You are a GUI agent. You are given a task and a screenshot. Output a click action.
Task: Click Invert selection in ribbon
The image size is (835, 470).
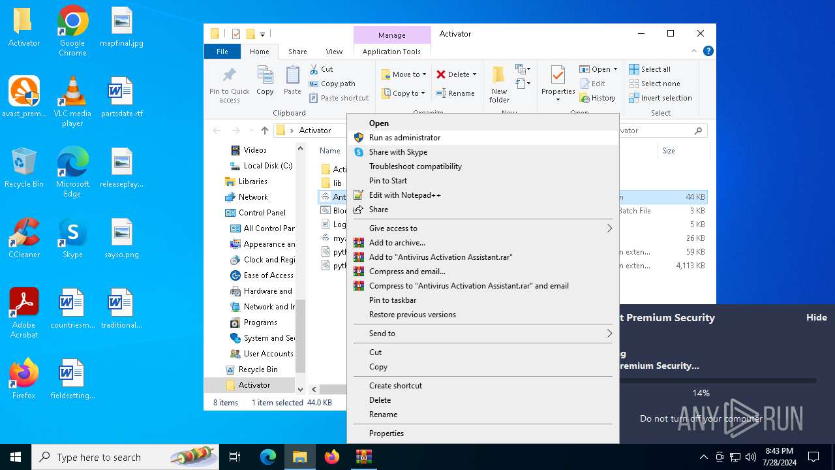[x=660, y=98]
